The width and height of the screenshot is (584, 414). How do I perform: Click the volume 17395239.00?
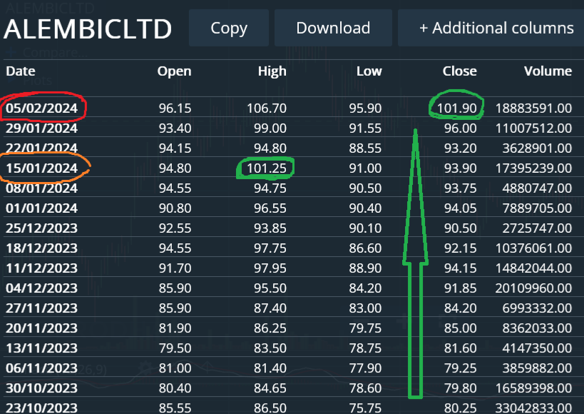tap(533, 168)
